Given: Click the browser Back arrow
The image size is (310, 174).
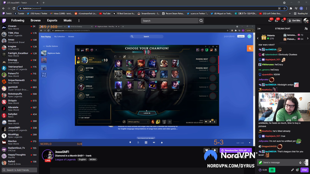Looking at the screenshot, I should coord(3,8).
